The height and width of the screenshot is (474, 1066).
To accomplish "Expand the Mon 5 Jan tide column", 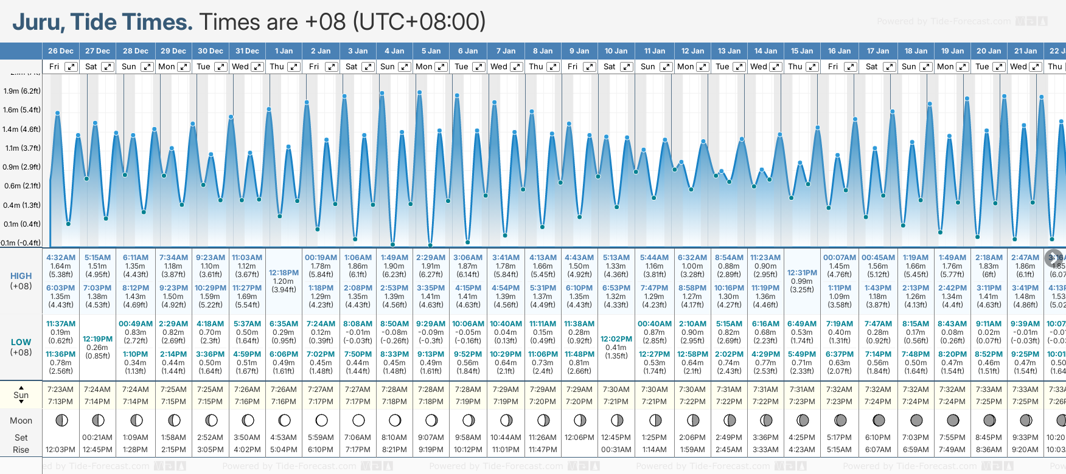I will pos(441,67).
